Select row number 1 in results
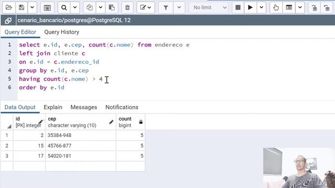 (x=7, y=135)
